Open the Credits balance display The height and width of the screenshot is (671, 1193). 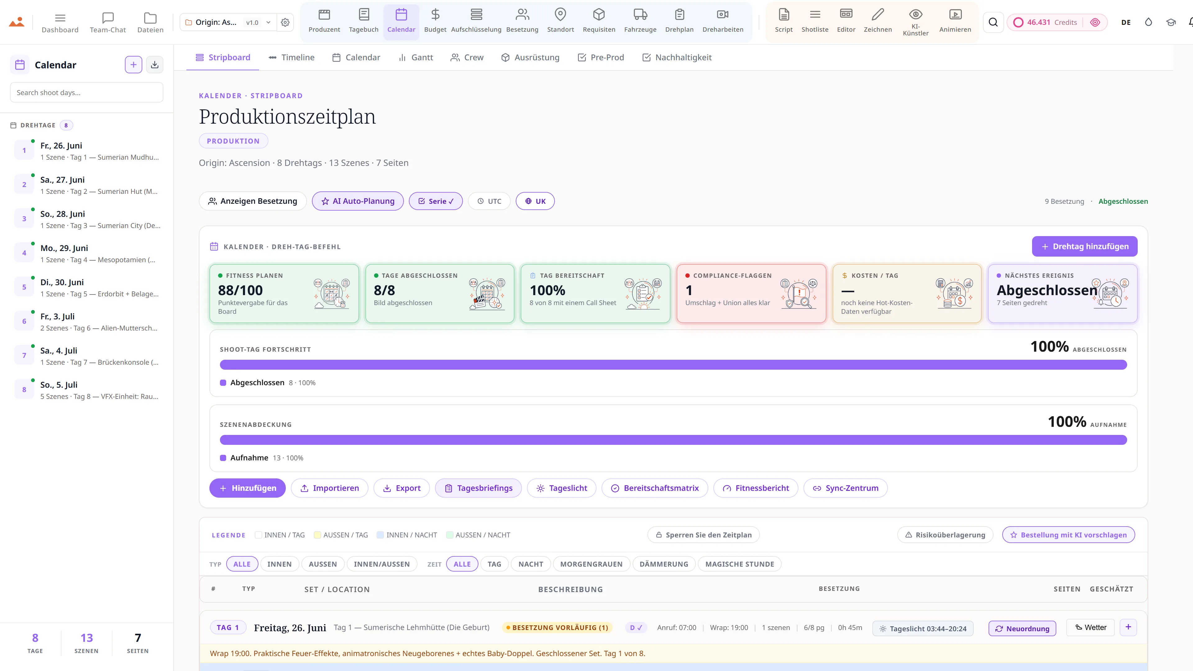pos(1057,22)
